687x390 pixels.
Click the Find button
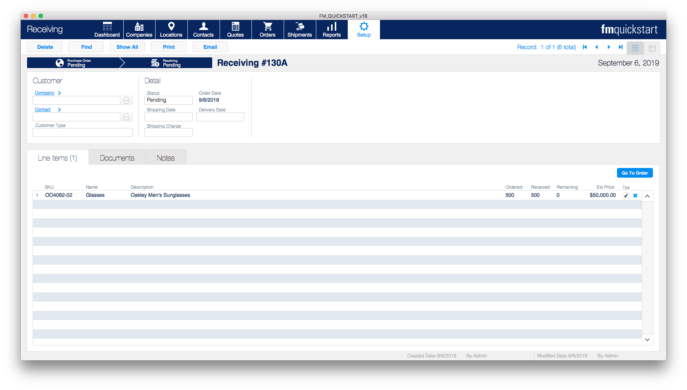[x=87, y=47]
